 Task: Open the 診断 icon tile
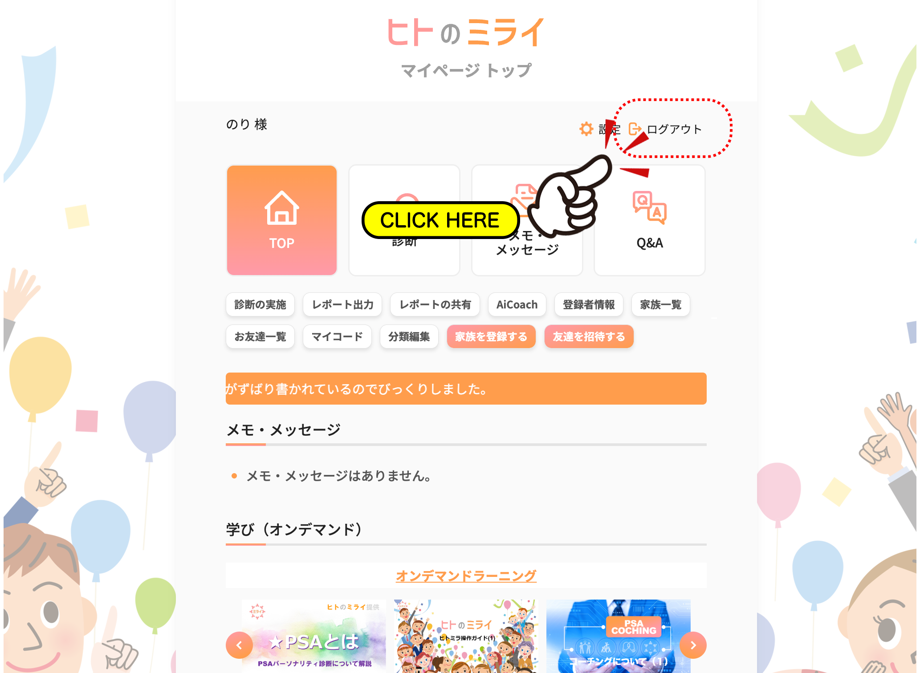click(404, 220)
